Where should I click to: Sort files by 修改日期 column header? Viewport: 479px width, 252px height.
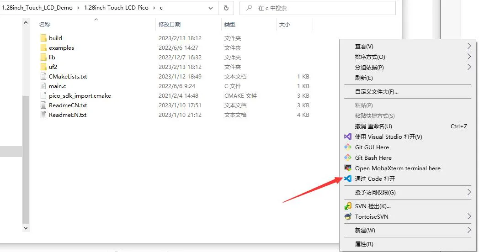[170, 24]
